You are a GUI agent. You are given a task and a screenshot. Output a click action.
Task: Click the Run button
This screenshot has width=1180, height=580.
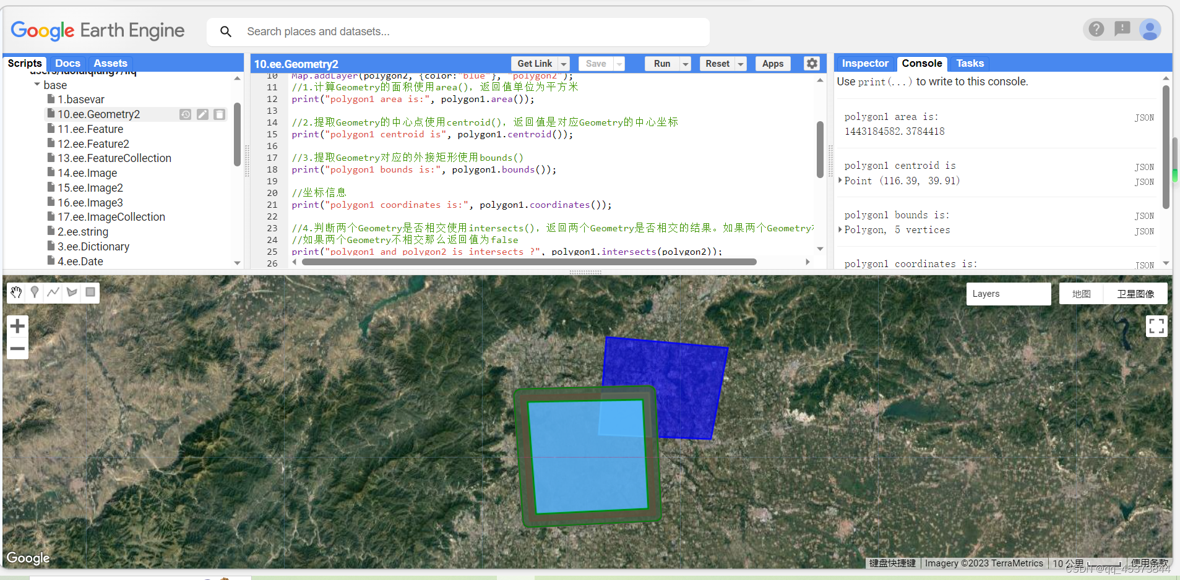662,64
